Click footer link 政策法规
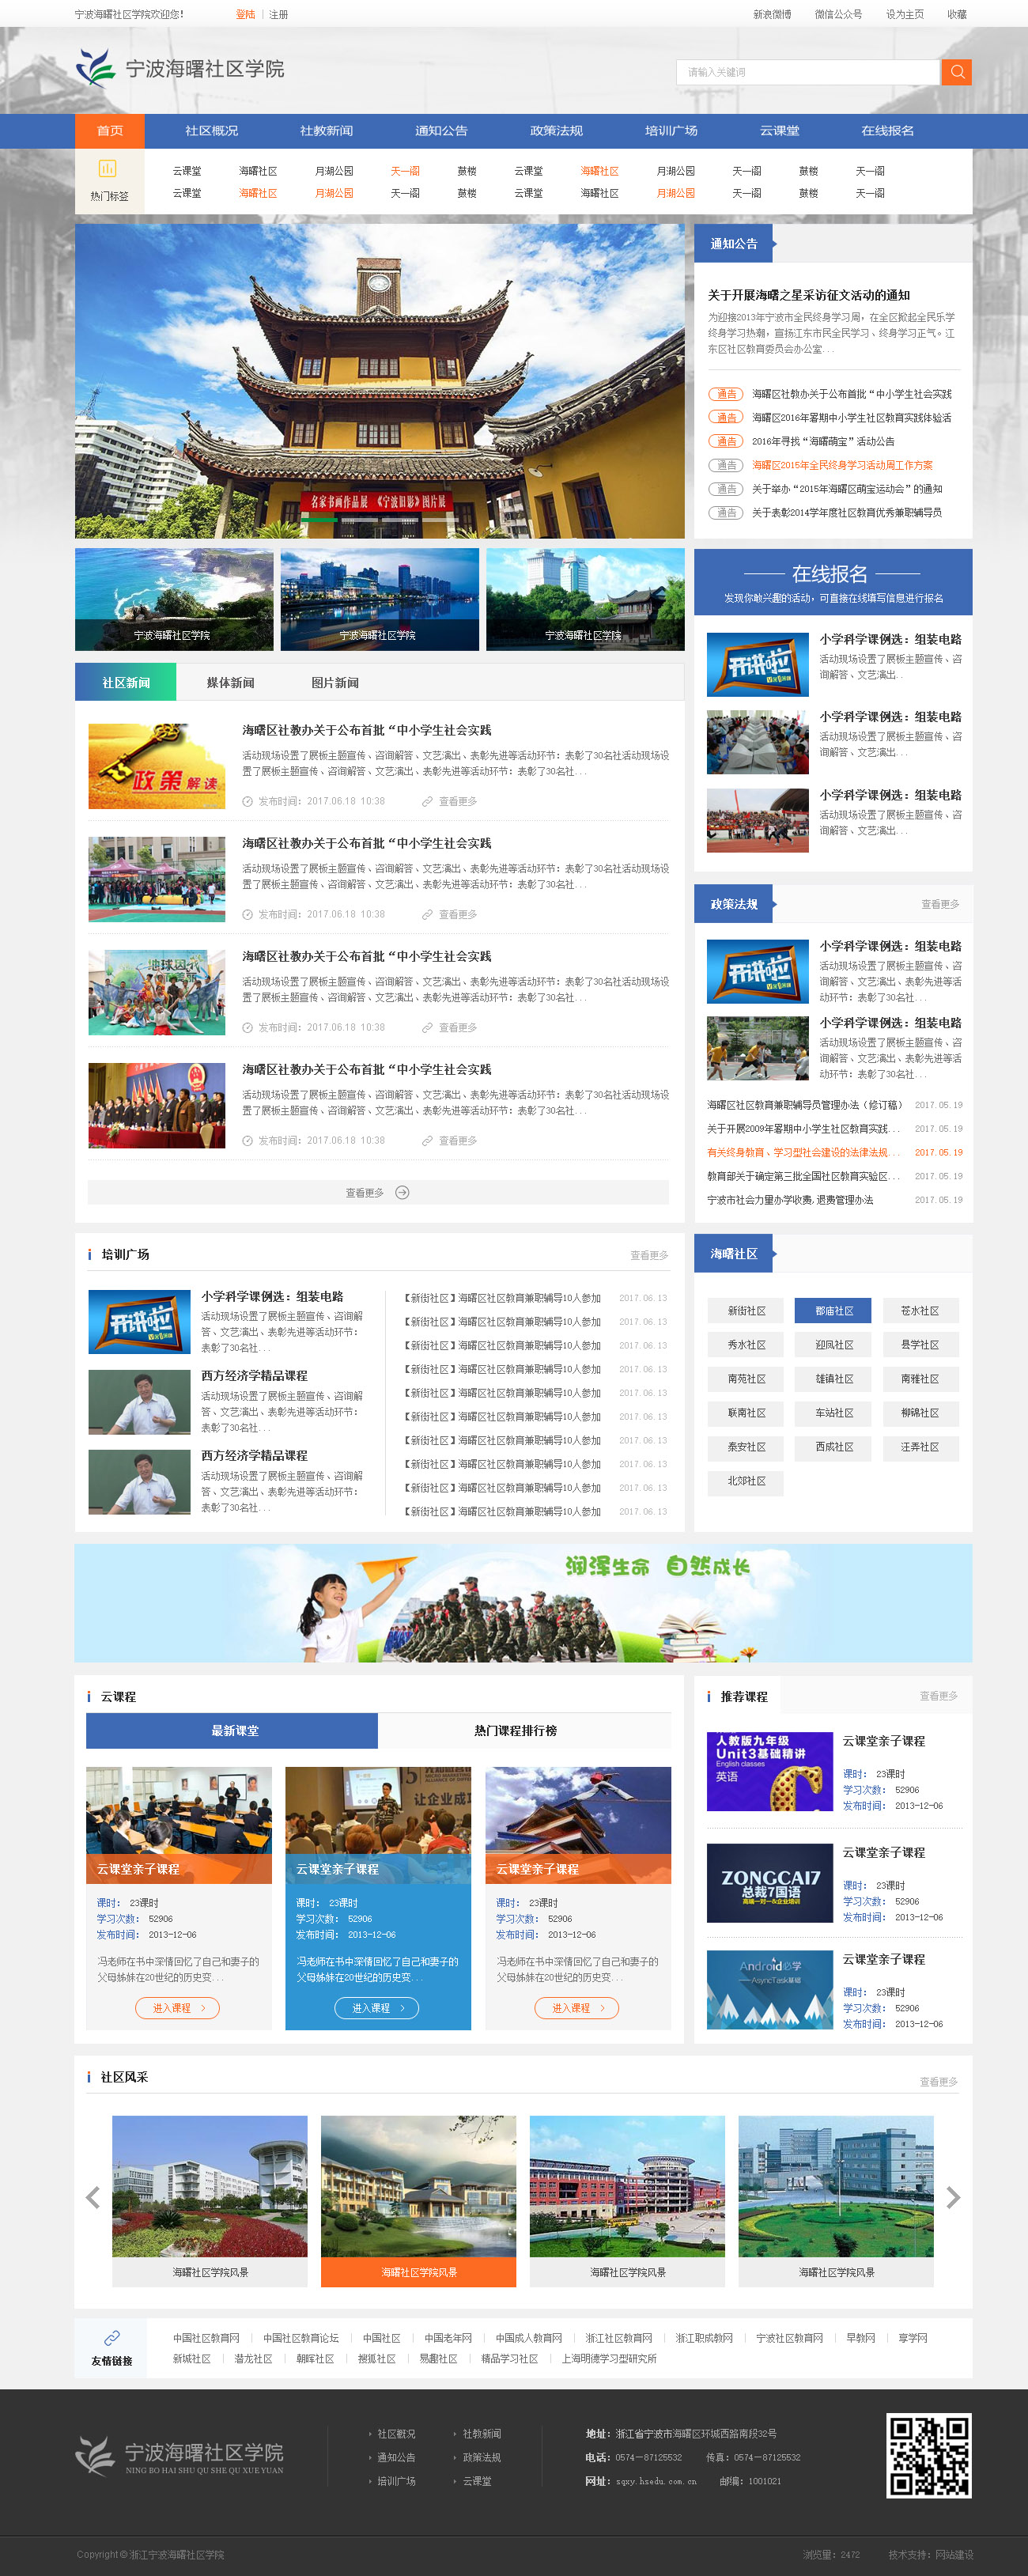Image resolution: width=1028 pixels, height=2576 pixels. [482, 2457]
